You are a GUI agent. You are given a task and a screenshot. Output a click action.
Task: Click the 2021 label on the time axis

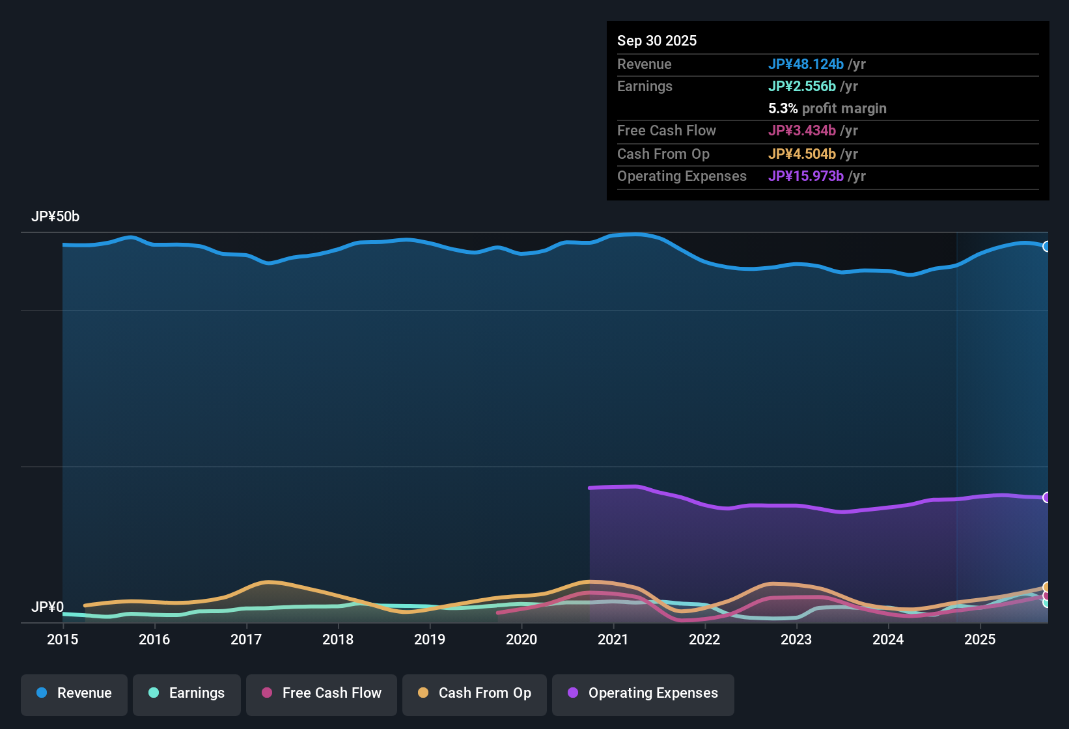point(614,640)
